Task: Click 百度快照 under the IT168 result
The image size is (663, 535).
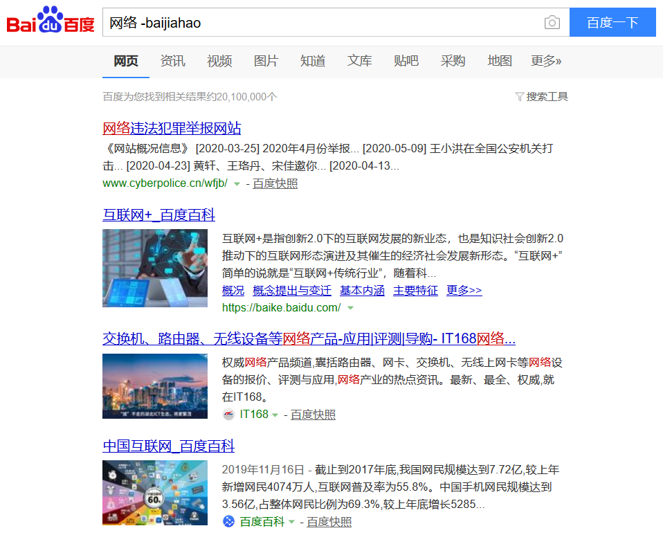Action: [313, 415]
